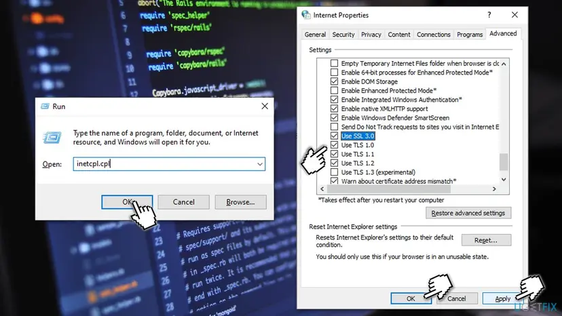Enable Send Do Not Track requests

click(334, 127)
